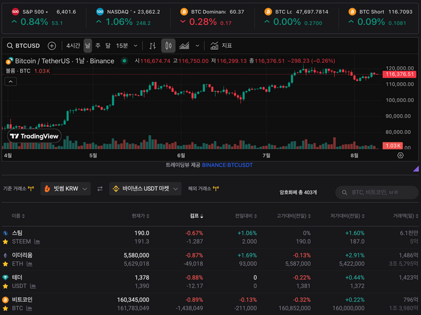Sort the table by 전일대비
Screen dimensions: 421x315
pos(246,216)
